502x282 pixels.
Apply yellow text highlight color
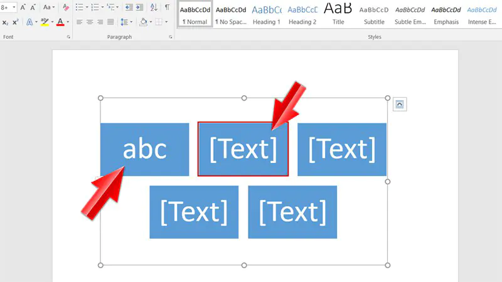45,22
